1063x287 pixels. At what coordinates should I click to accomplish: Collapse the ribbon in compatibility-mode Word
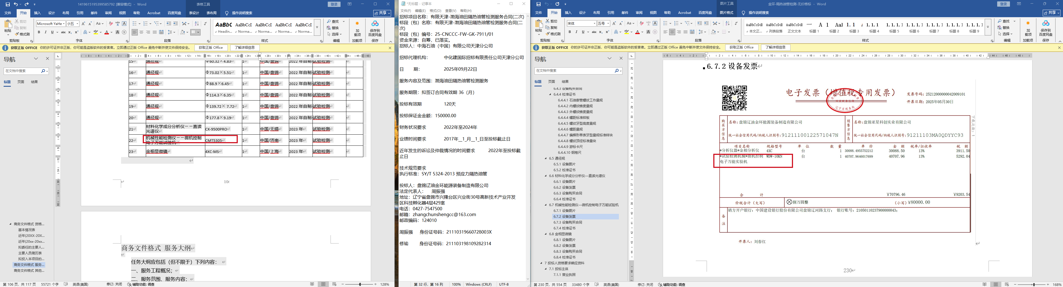(390, 41)
